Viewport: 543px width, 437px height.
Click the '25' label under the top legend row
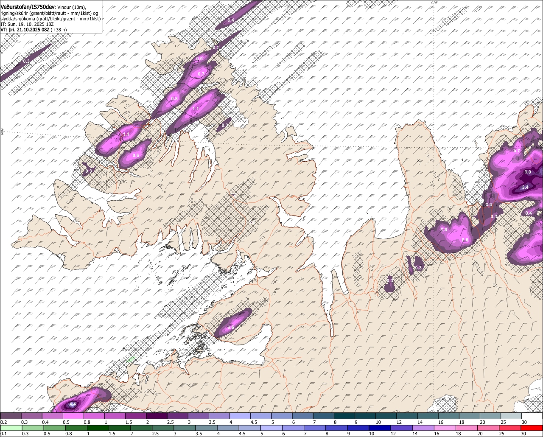pos(504,423)
